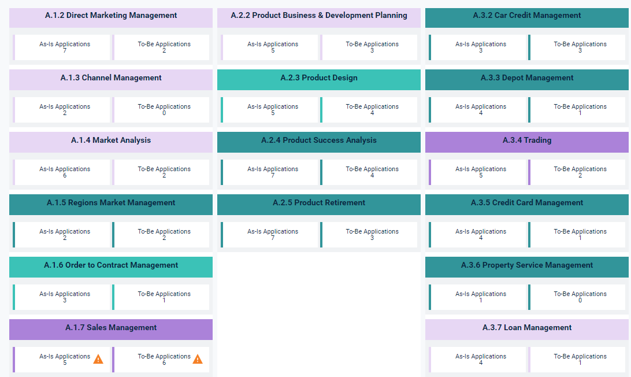This screenshot has width=631, height=377.
Task: Open A.1.5 Regions Market Management header
Action: click(x=111, y=203)
